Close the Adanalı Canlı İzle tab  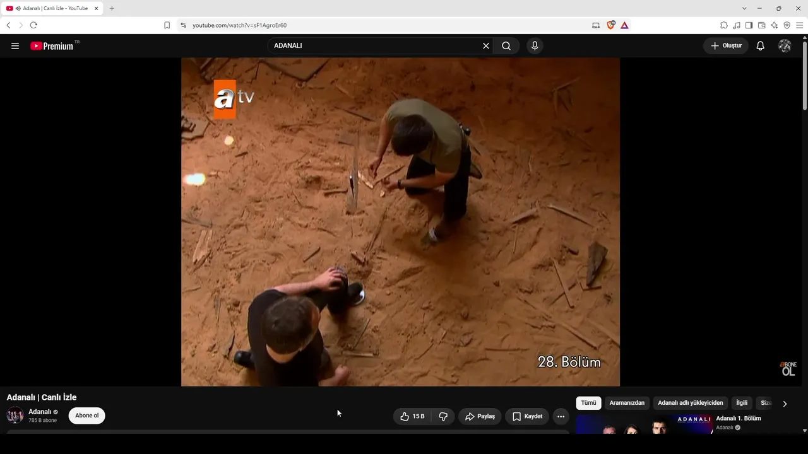pos(97,8)
